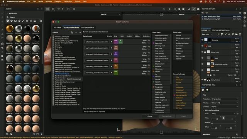
Task: Switch assets to grid view icon
Action: tap(41, 20)
